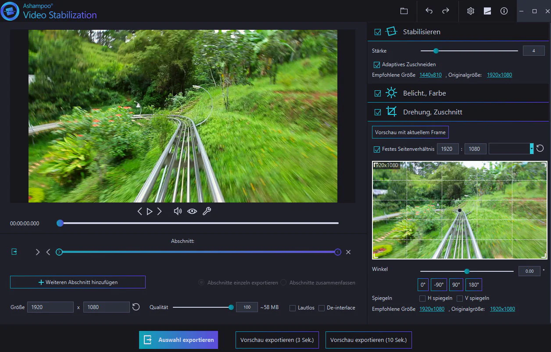This screenshot has height=352, width=551.
Task: Mute audio with speaker icon
Action: 178,211
